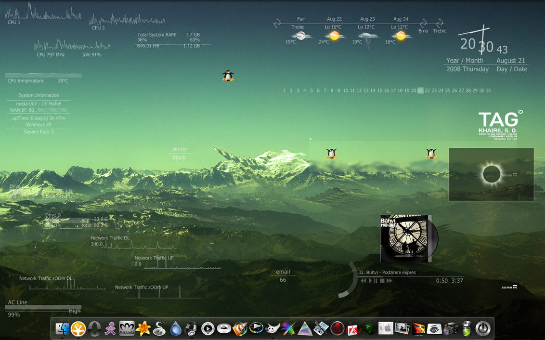Screen dimensions: 545x340
Task: Open Adobe Acrobat from the dock
Action: click(x=352, y=328)
